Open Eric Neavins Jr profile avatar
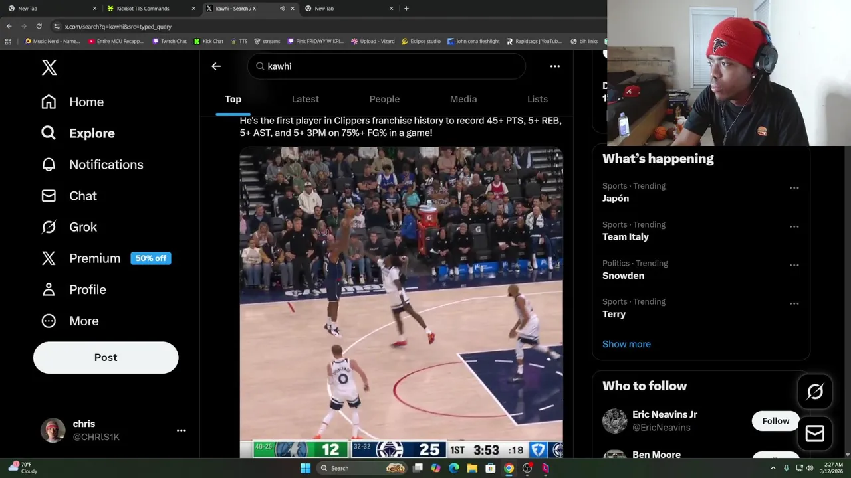 pyautogui.click(x=614, y=421)
